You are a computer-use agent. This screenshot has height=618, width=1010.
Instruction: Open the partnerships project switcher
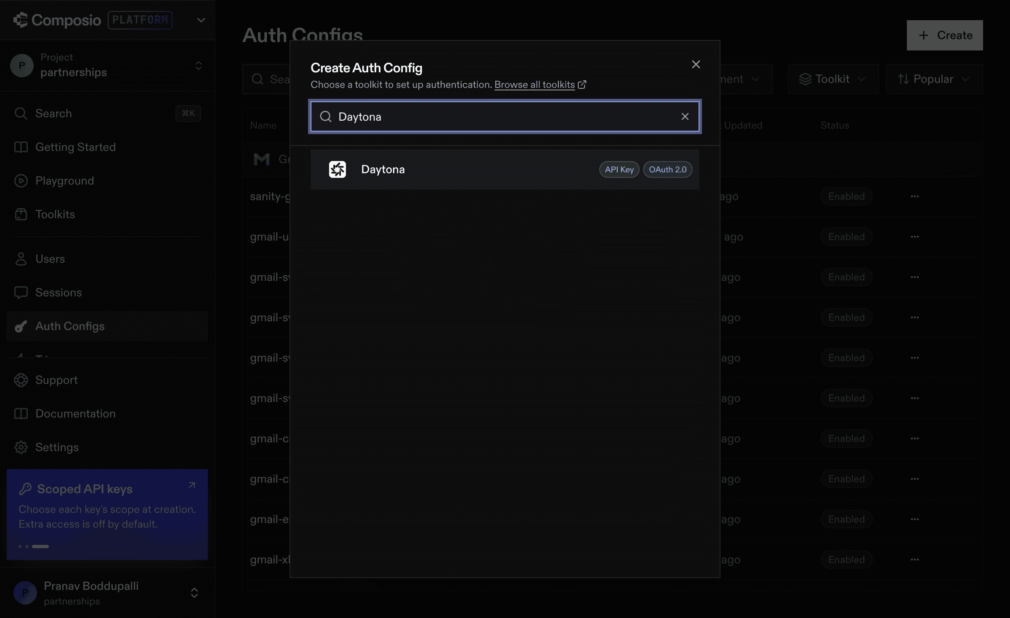[x=107, y=66]
